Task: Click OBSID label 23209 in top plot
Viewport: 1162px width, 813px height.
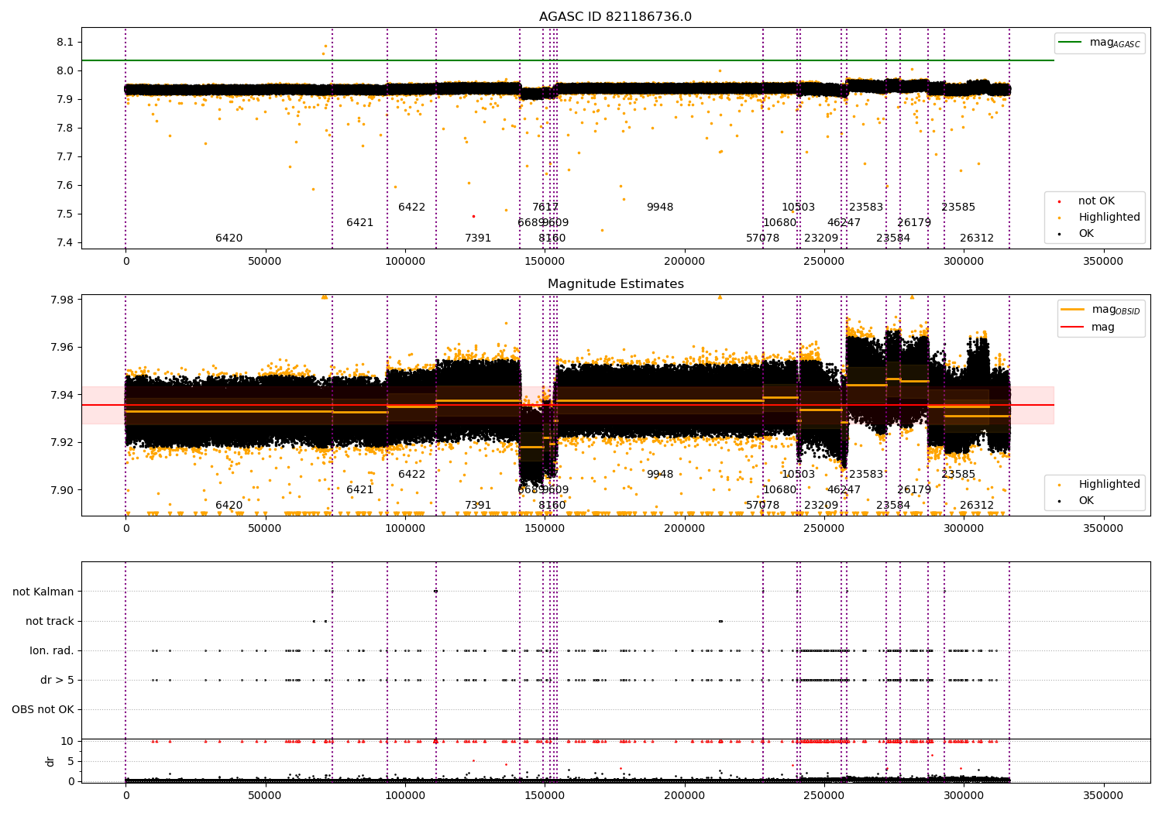Action: [821, 238]
